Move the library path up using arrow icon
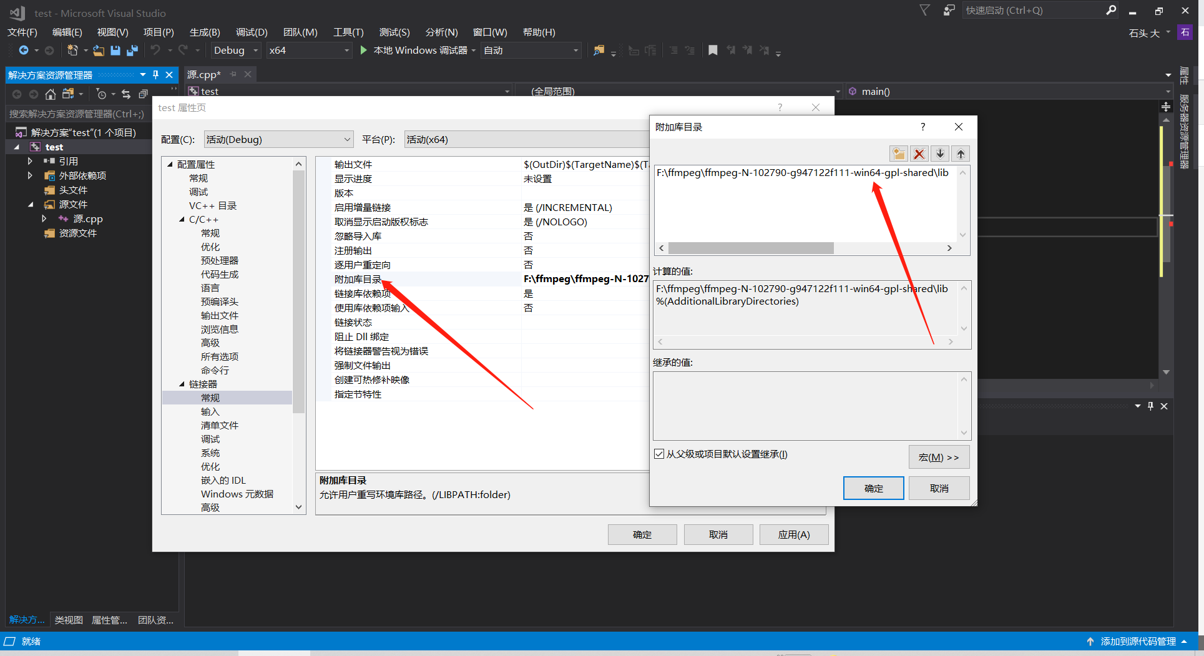 (961, 154)
